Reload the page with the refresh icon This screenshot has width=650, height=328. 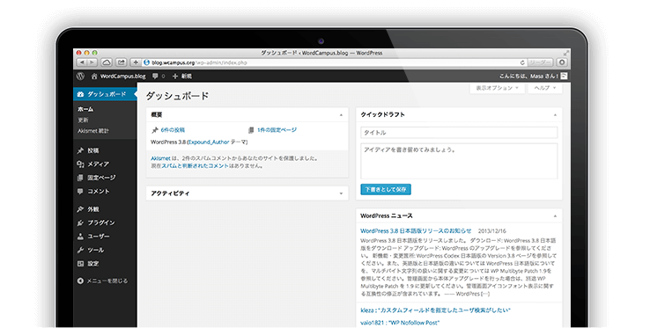pyautogui.click(x=522, y=62)
